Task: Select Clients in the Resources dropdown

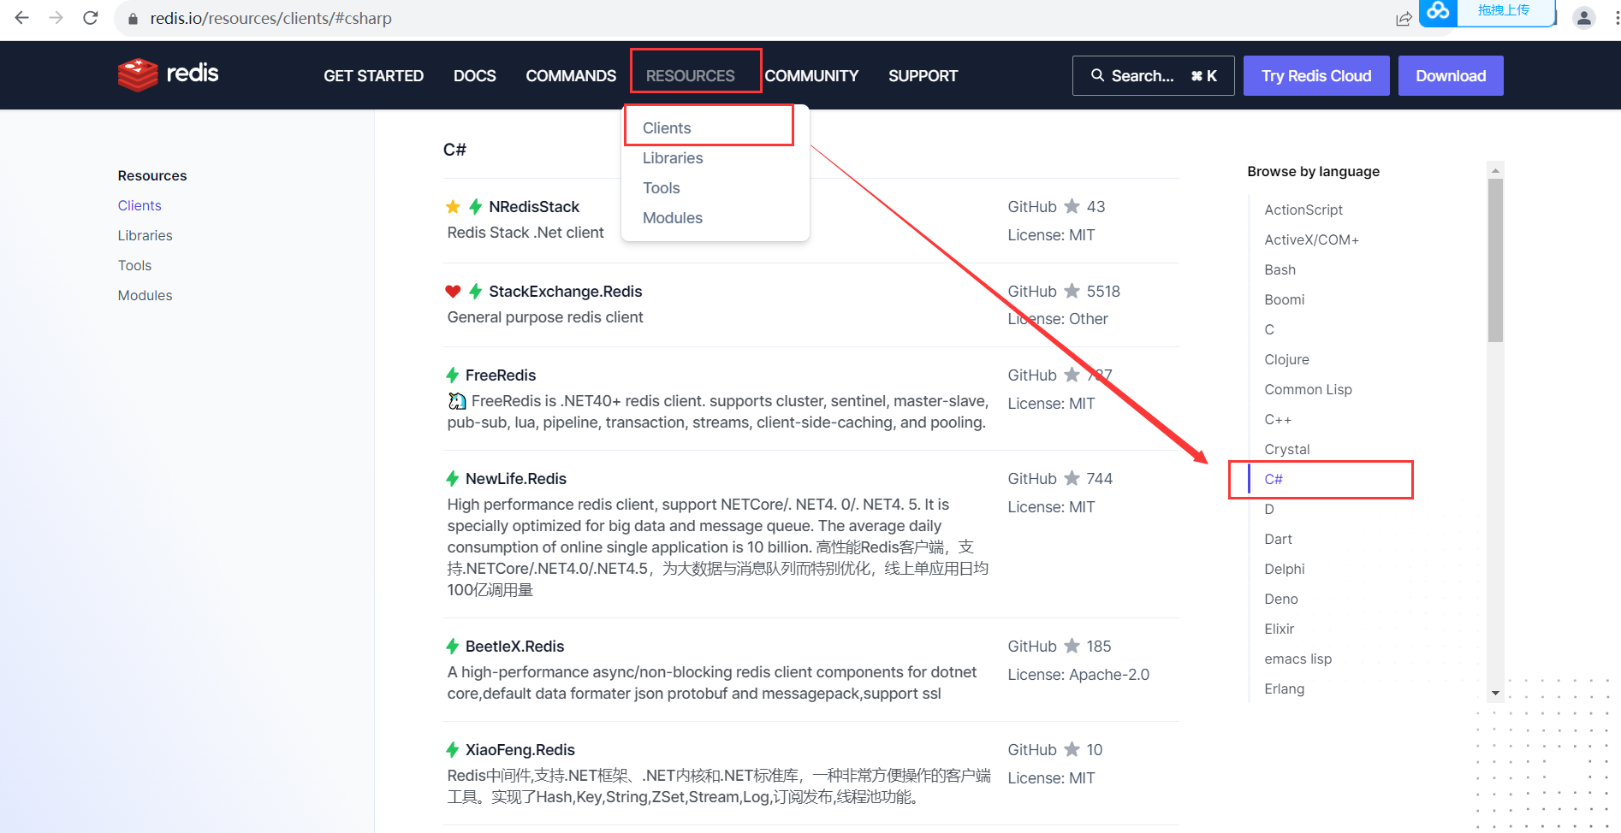Action: pyautogui.click(x=667, y=128)
